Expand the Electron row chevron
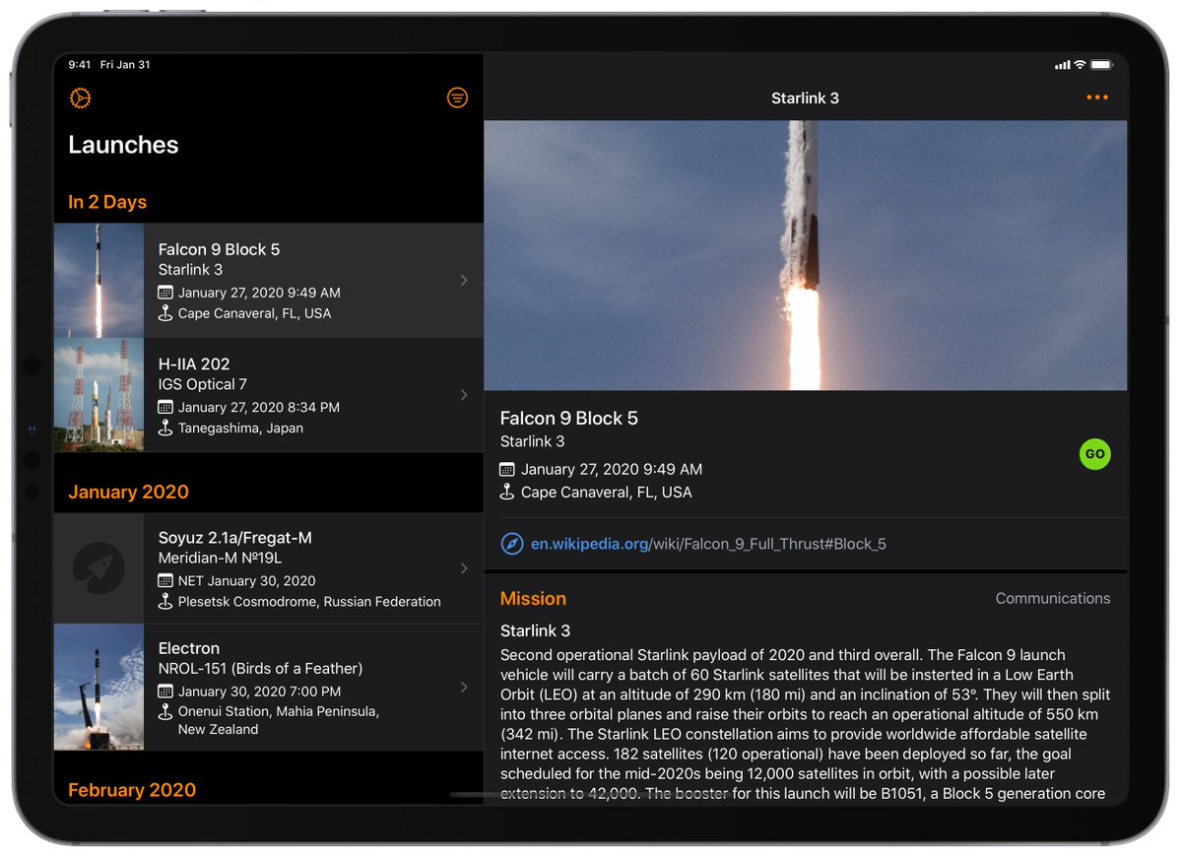The image size is (1182, 858). (x=464, y=688)
